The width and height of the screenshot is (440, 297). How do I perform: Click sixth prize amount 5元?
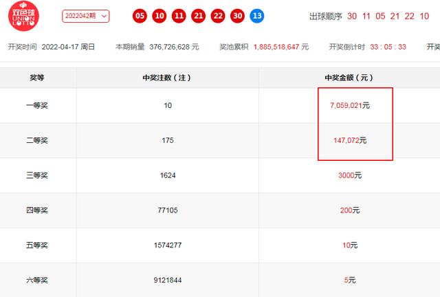click(x=350, y=280)
